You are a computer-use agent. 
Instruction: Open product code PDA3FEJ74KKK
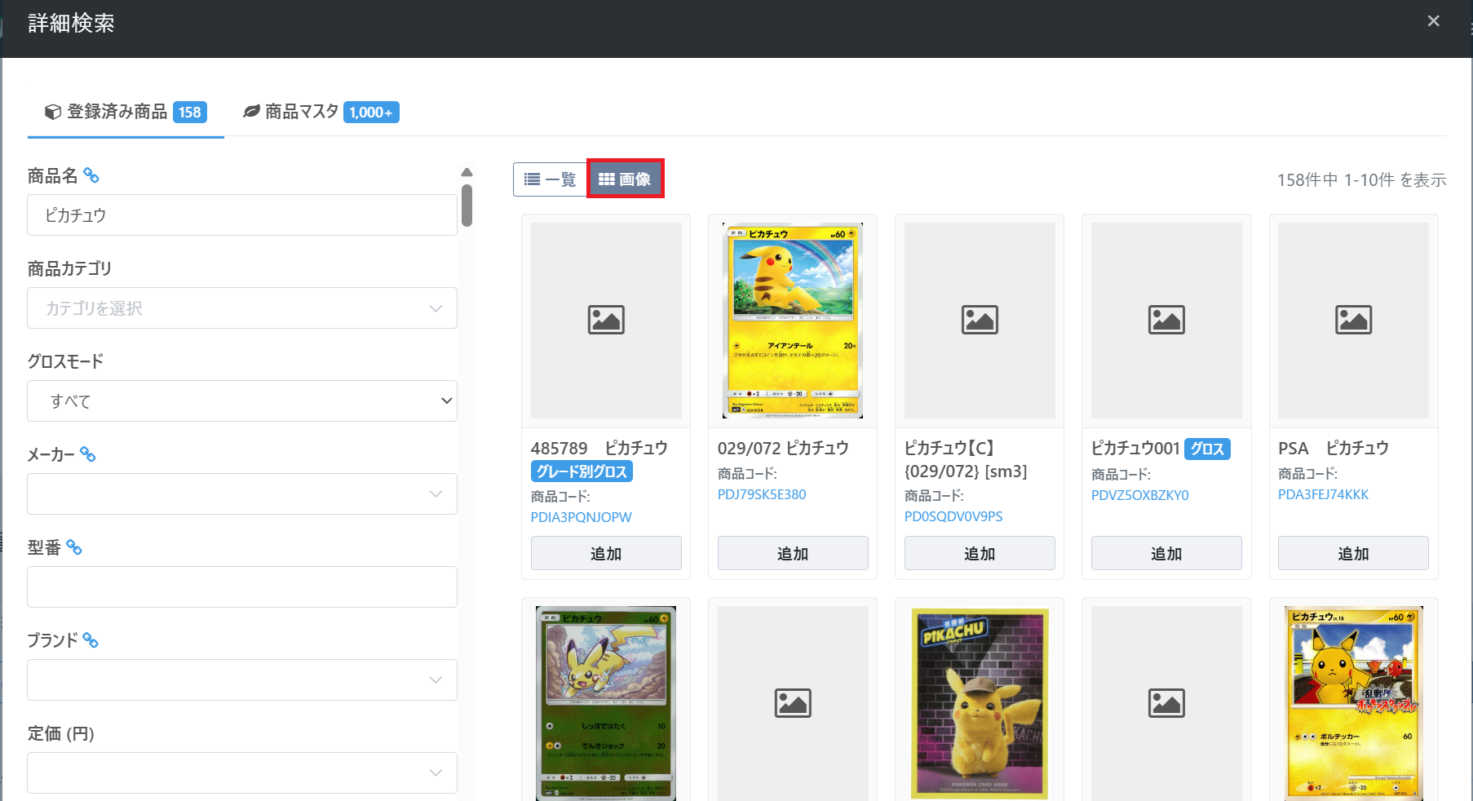(1323, 494)
